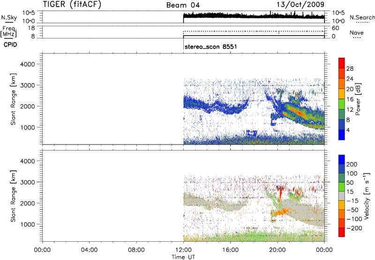Click the Nave legend label
Screen dimensions: 375x260
tap(356, 32)
